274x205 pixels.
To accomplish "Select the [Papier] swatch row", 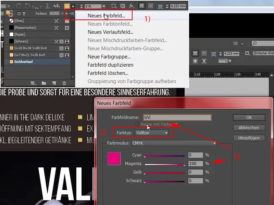I will [x=37, y=35].
